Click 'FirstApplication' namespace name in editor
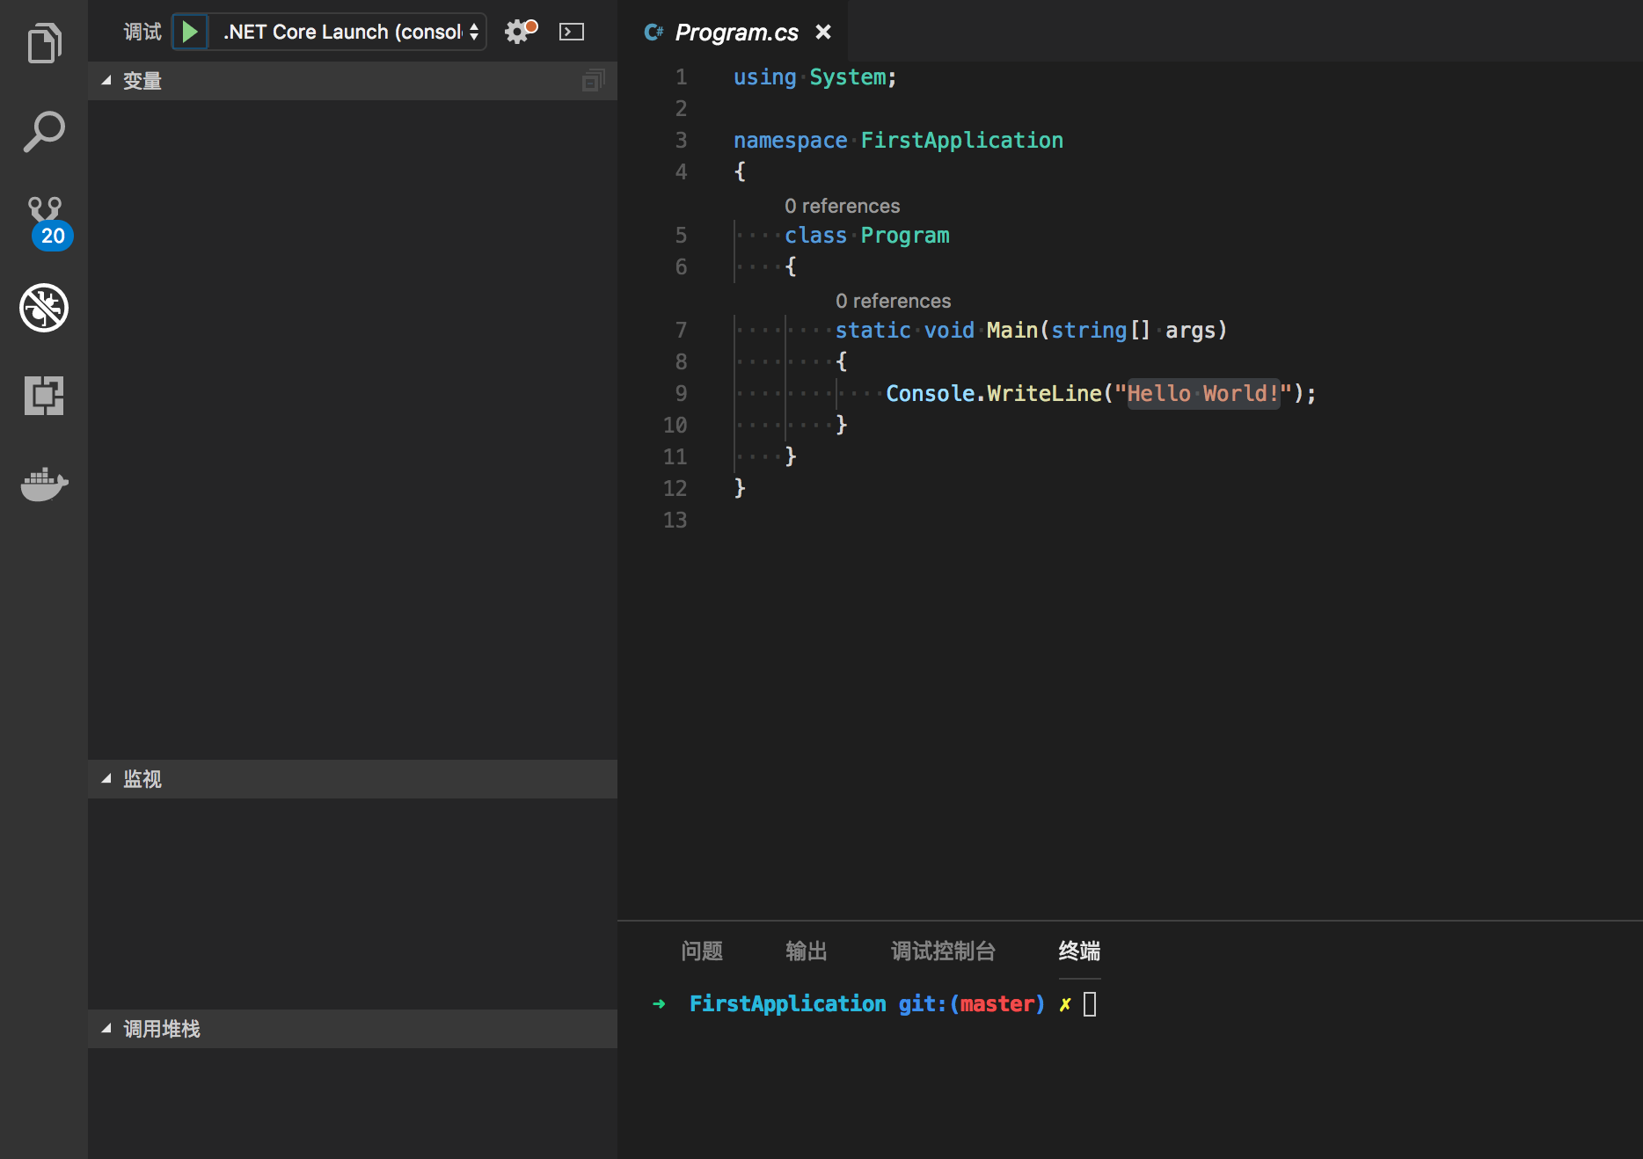This screenshot has width=1643, height=1159. [x=961, y=140]
